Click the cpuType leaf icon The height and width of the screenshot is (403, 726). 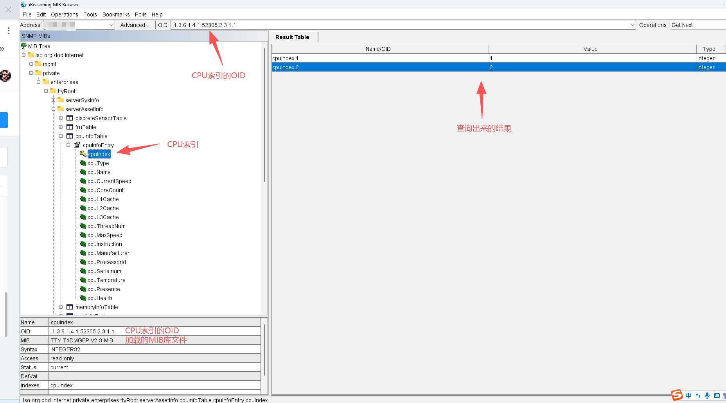point(83,163)
